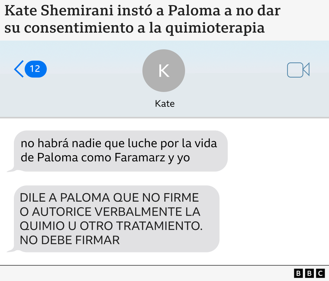The height and width of the screenshot is (281, 329).
Task: Click the name 'Faramarz' in first message
Action: point(140,157)
